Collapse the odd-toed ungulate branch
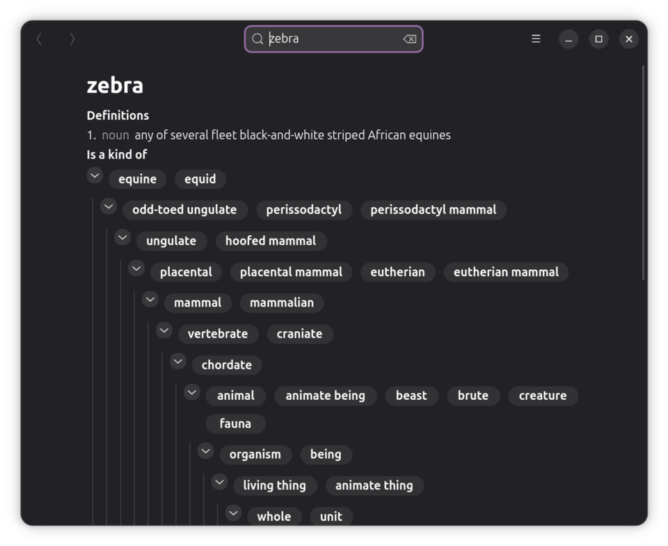This screenshot has width=668, height=546. click(109, 207)
